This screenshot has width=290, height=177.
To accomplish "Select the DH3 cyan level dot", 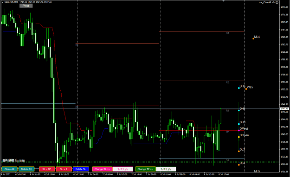I will pos(239,124).
